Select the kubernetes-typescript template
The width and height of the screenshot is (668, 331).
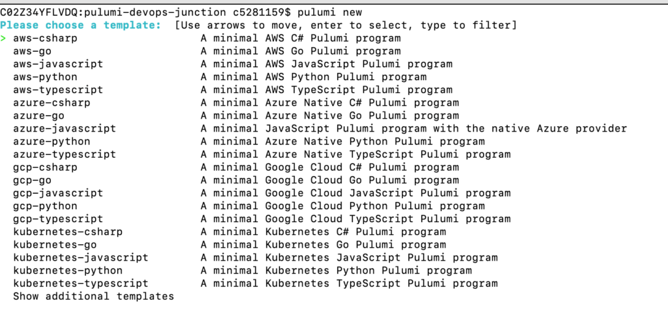pyautogui.click(x=255, y=283)
